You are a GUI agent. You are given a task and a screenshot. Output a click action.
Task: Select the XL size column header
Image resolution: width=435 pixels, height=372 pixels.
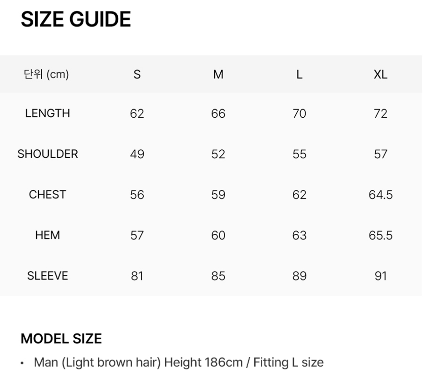(x=380, y=74)
